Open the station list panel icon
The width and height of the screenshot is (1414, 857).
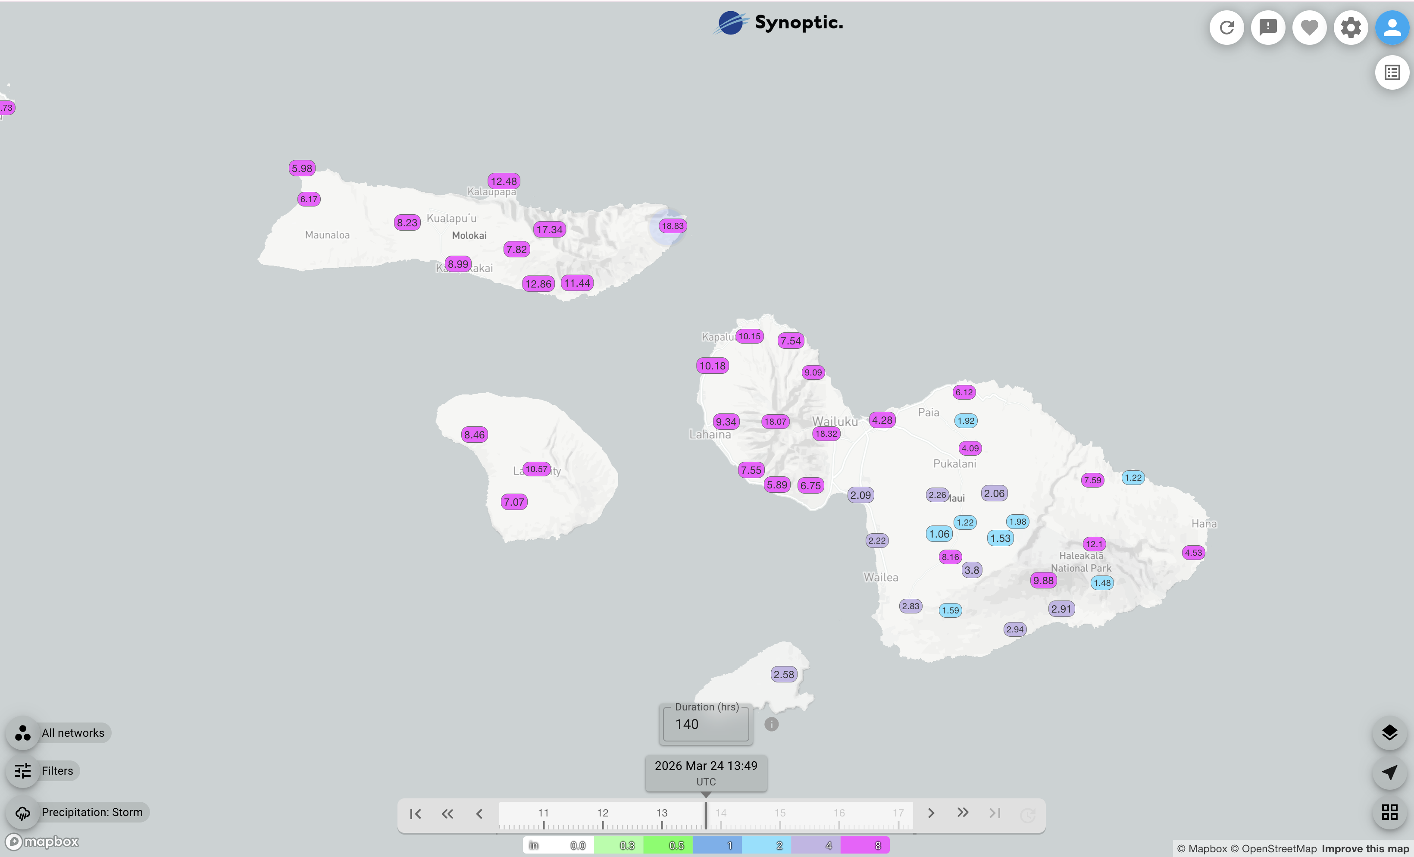coord(1392,72)
